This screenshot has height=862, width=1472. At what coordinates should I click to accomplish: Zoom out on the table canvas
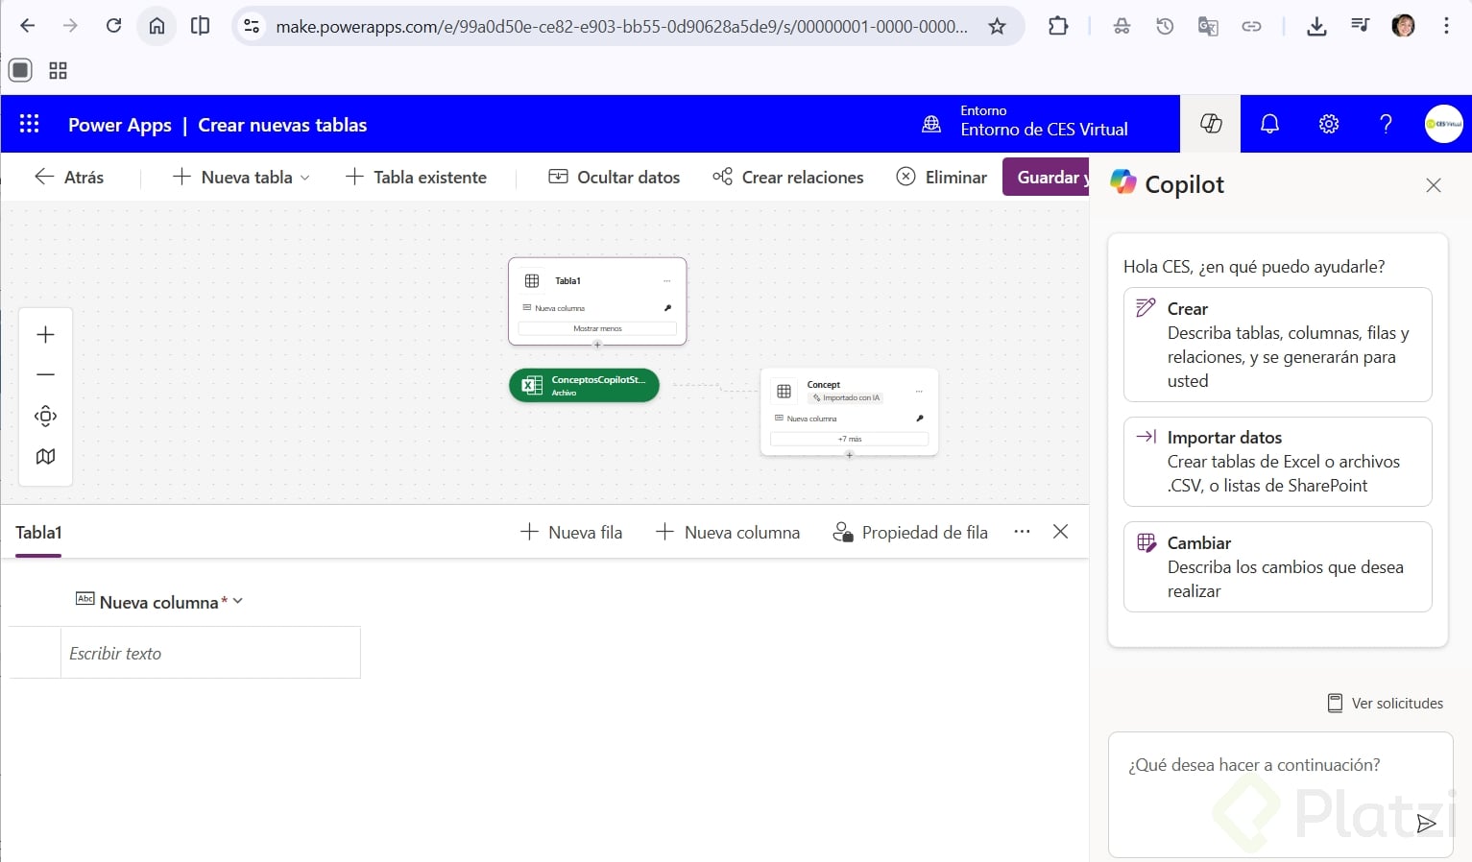pyautogui.click(x=45, y=375)
